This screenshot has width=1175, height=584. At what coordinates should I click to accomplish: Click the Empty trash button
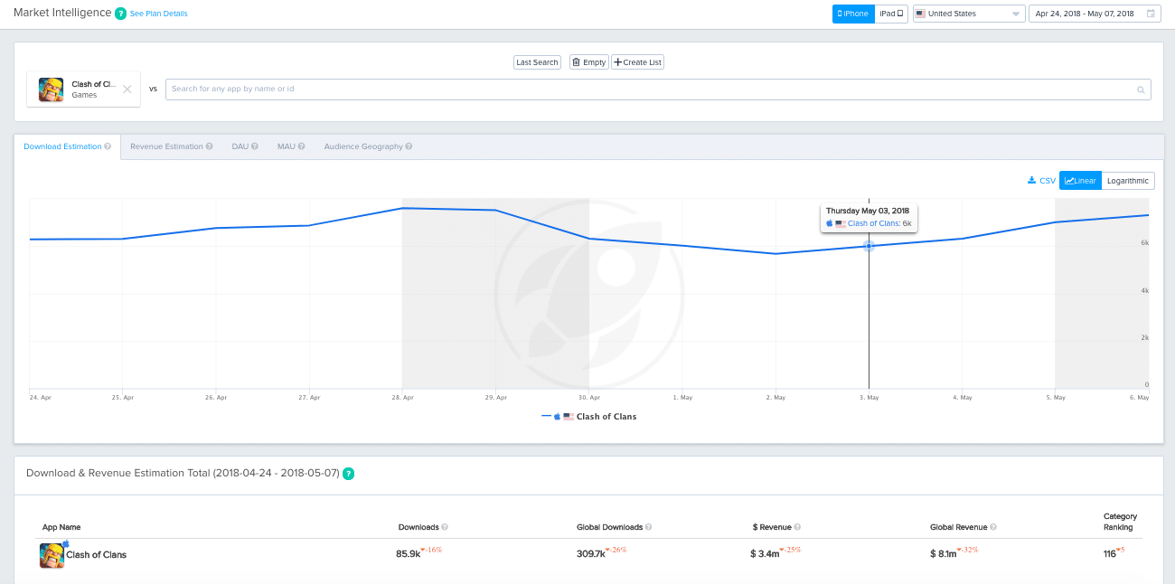click(589, 62)
